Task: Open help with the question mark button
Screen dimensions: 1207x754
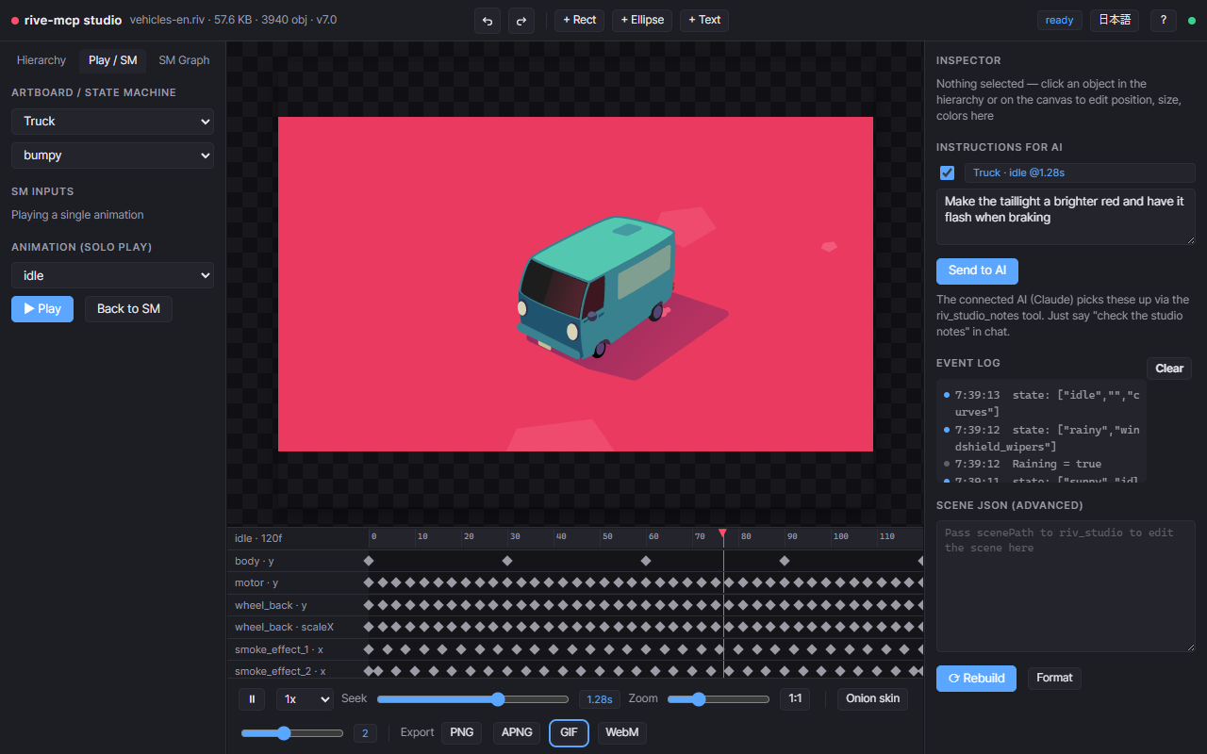Action: click(1163, 20)
